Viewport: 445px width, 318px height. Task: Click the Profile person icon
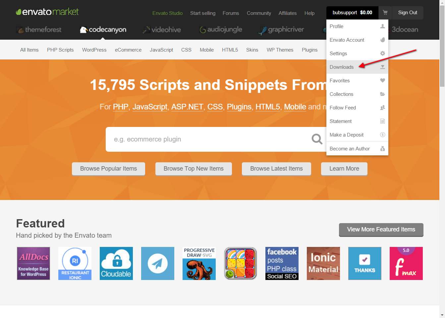tap(382, 26)
